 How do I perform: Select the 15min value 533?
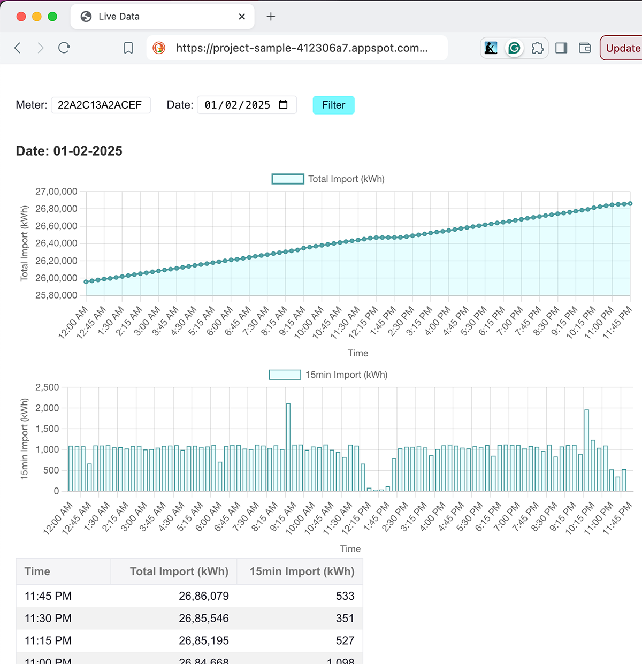click(345, 596)
